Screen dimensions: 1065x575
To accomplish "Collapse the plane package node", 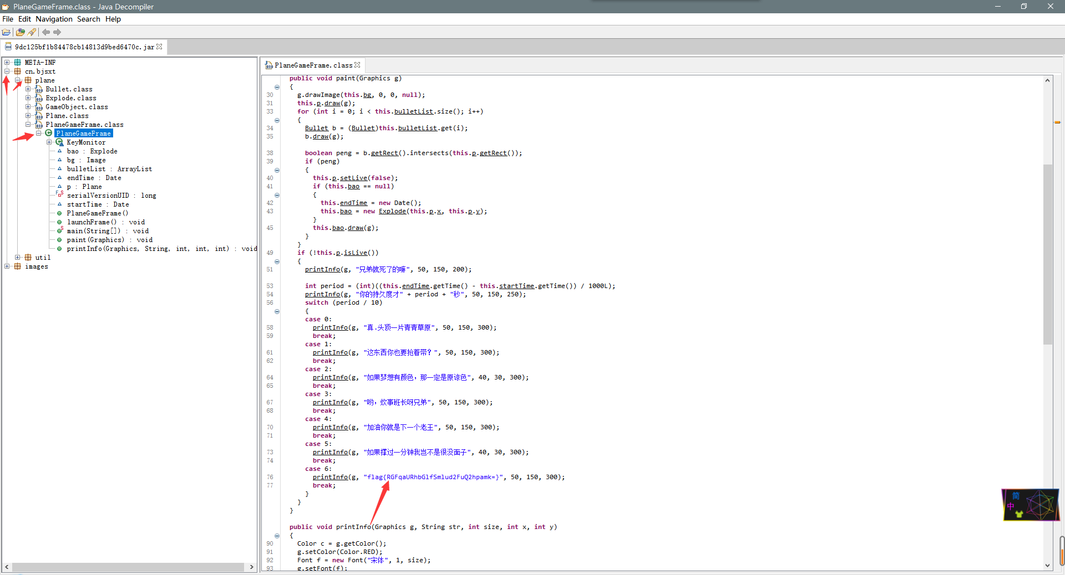I will pyautogui.click(x=18, y=80).
